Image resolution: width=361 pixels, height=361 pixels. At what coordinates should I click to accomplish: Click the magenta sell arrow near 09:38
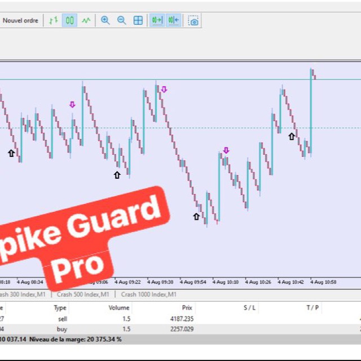164,89
